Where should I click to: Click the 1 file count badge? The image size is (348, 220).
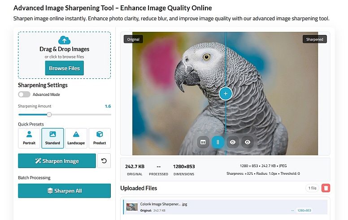pyautogui.click(x=312, y=188)
